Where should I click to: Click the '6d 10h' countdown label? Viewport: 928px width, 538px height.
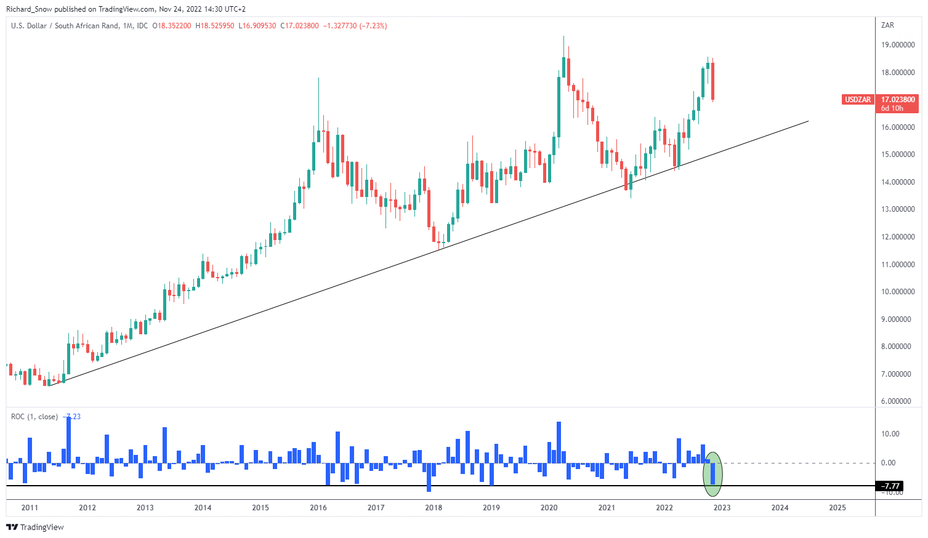pos(892,108)
